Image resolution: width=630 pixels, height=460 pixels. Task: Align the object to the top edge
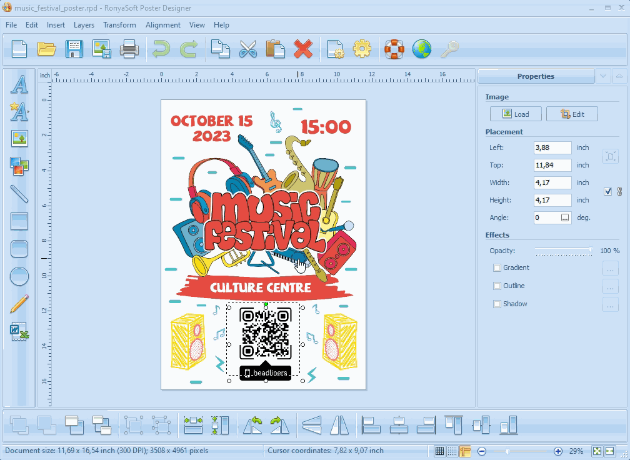tap(454, 425)
